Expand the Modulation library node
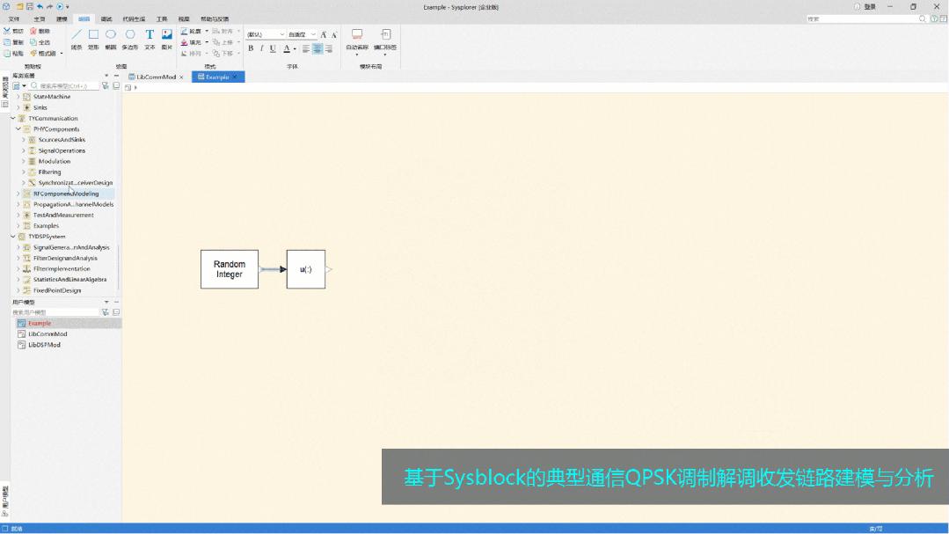Image resolution: width=949 pixels, height=534 pixels. 23,161
